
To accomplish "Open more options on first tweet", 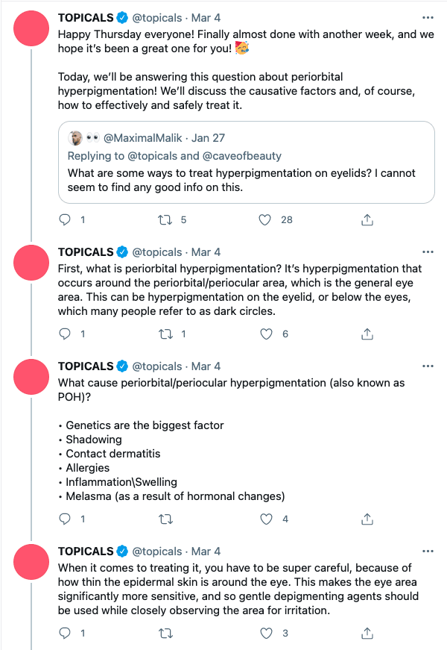I will coord(427,17).
